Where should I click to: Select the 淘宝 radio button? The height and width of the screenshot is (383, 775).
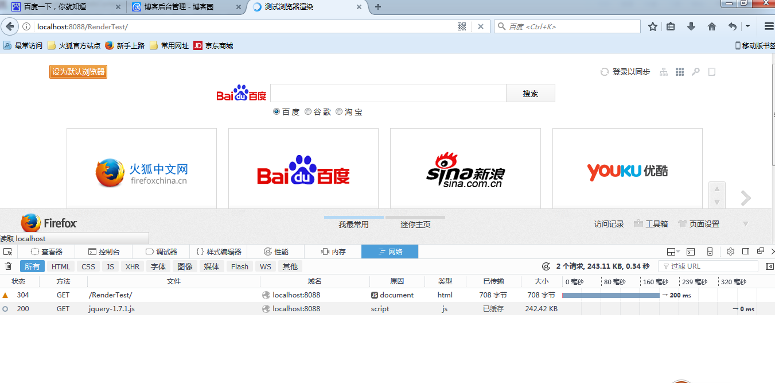[x=339, y=111]
